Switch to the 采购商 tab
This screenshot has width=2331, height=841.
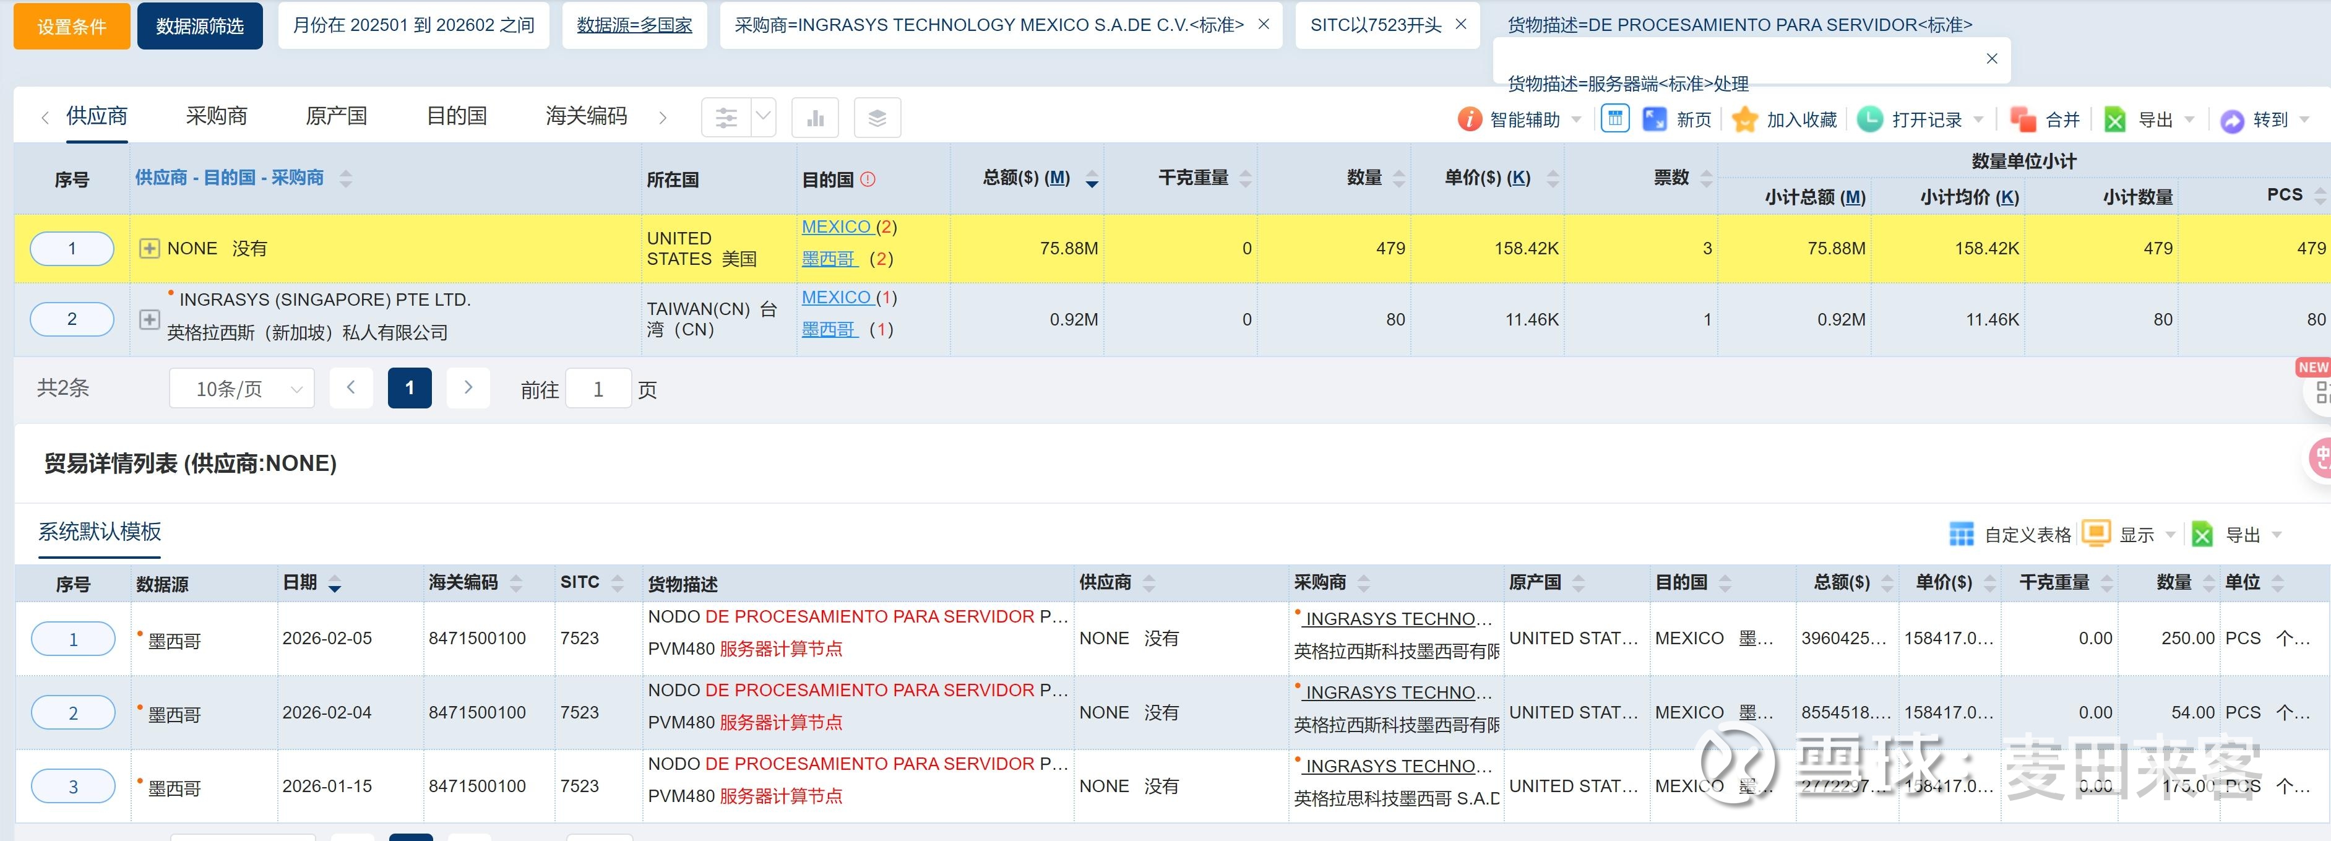[217, 116]
